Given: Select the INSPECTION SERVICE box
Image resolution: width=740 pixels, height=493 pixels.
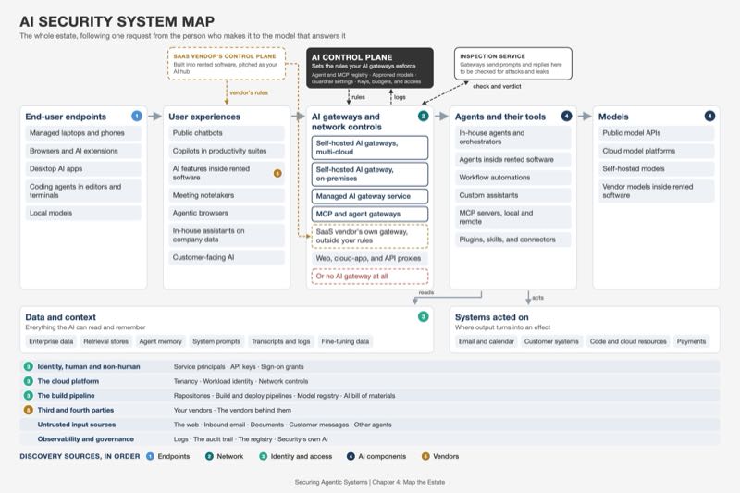Looking at the screenshot, I should [513, 63].
